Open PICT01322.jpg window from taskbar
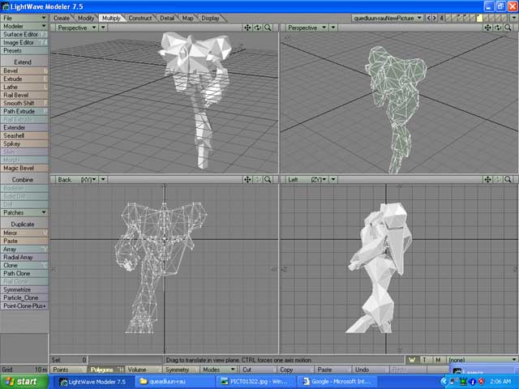Viewport: 519px width, 389px height. (x=255, y=382)
